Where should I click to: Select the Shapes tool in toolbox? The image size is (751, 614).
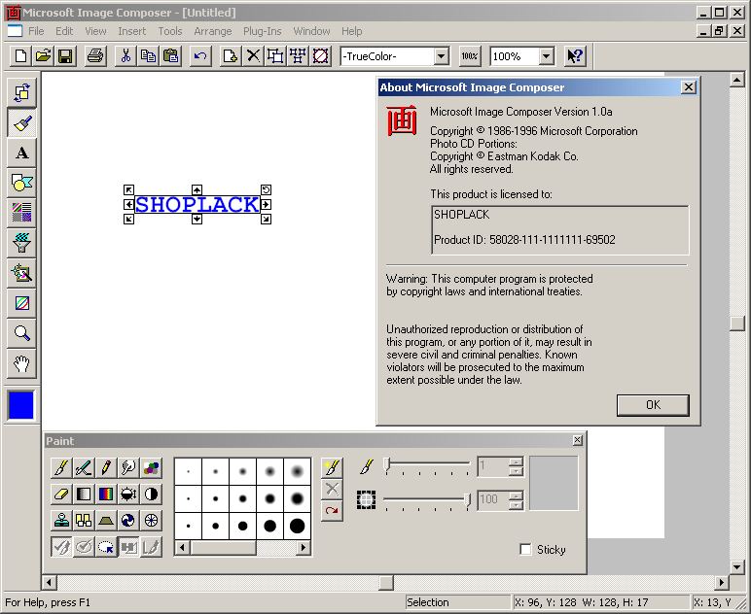pos(21,183)
